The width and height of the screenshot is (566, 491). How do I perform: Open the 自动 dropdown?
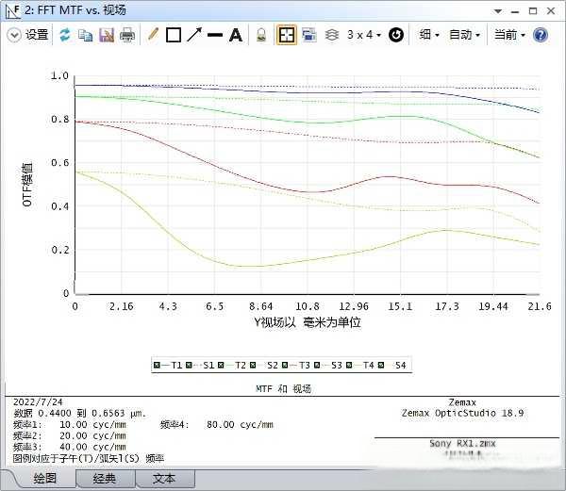point(464,35)
